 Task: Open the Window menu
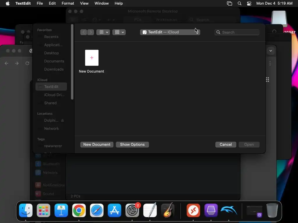coord(102,3)
